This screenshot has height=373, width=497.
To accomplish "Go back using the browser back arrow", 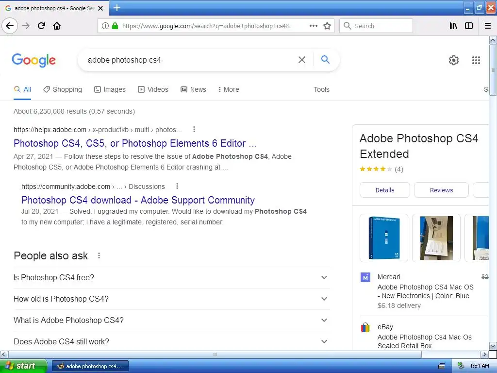I will point(10,26).
